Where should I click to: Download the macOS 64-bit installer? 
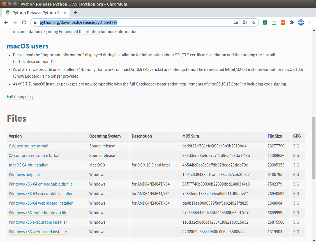[28, 165]
